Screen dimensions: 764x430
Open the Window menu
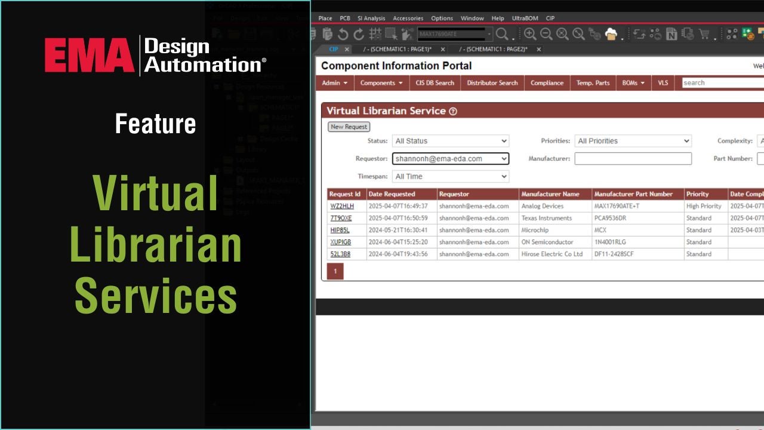[472, 19]
